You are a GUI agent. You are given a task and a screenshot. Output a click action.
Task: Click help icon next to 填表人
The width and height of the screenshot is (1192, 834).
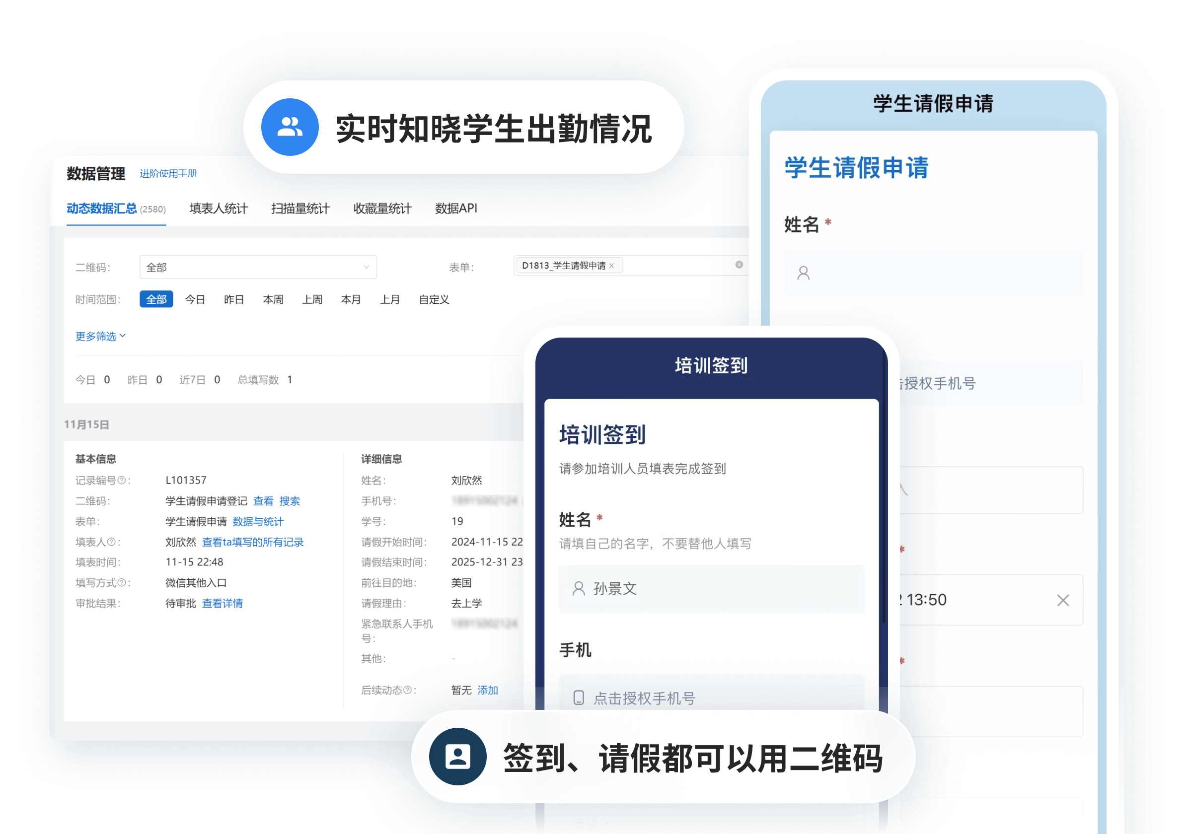click(x=111, y=542)
